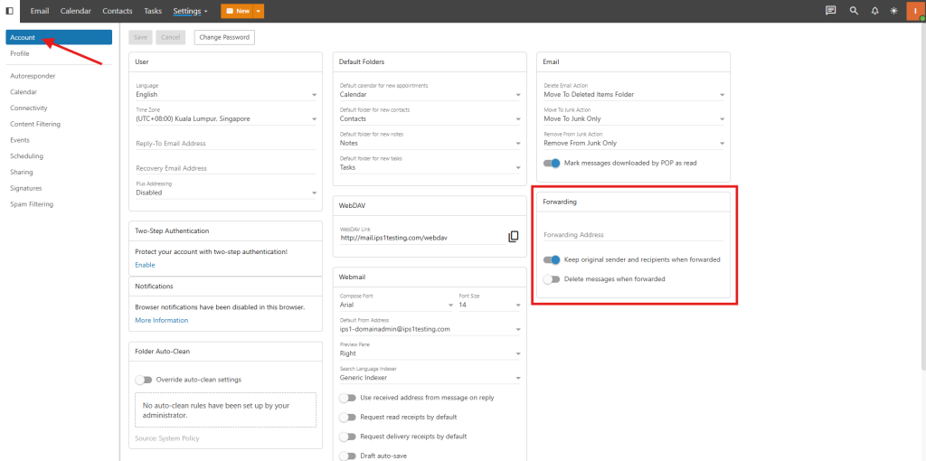This screenshot has width=926, height=461.
Task: Click Enable two-step authentication link
Action: (x=145, y=265)
